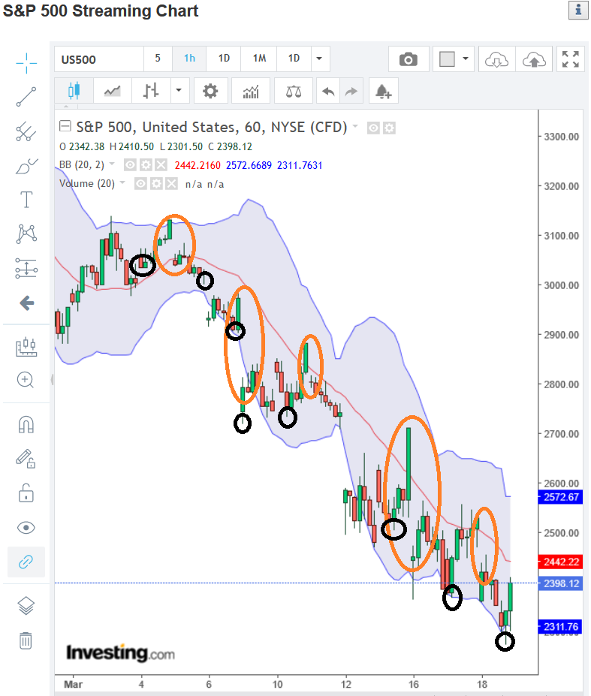Select the first 1D interval button
This screenshot has height=696, width=591.
coord(224,59)
